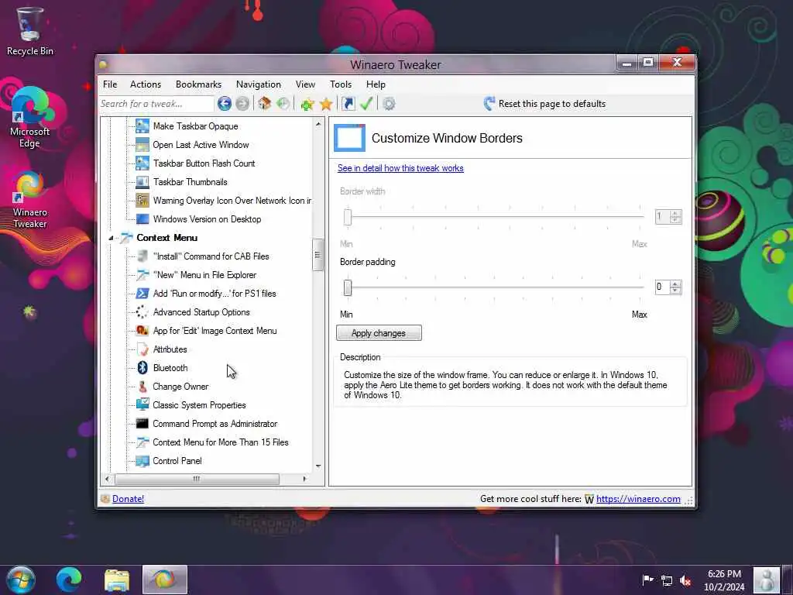
Task: Open the Windows Start button
Action: click(x=21, y=580)
